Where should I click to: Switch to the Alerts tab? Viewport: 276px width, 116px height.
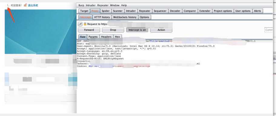click(x=258, y=11)
